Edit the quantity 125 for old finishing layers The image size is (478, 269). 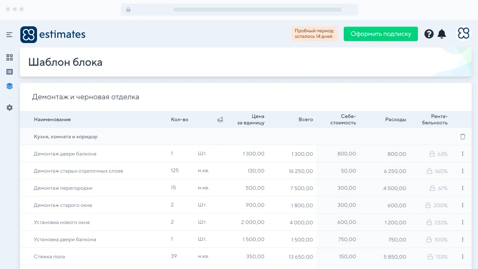coord(175,171)
